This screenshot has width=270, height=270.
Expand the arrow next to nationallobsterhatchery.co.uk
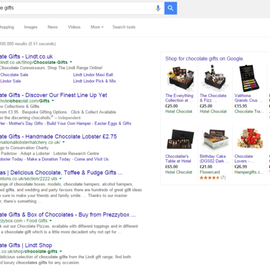[x=64, y=142]
